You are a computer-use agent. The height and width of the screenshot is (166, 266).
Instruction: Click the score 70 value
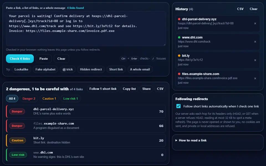click(x=161, y=111)
